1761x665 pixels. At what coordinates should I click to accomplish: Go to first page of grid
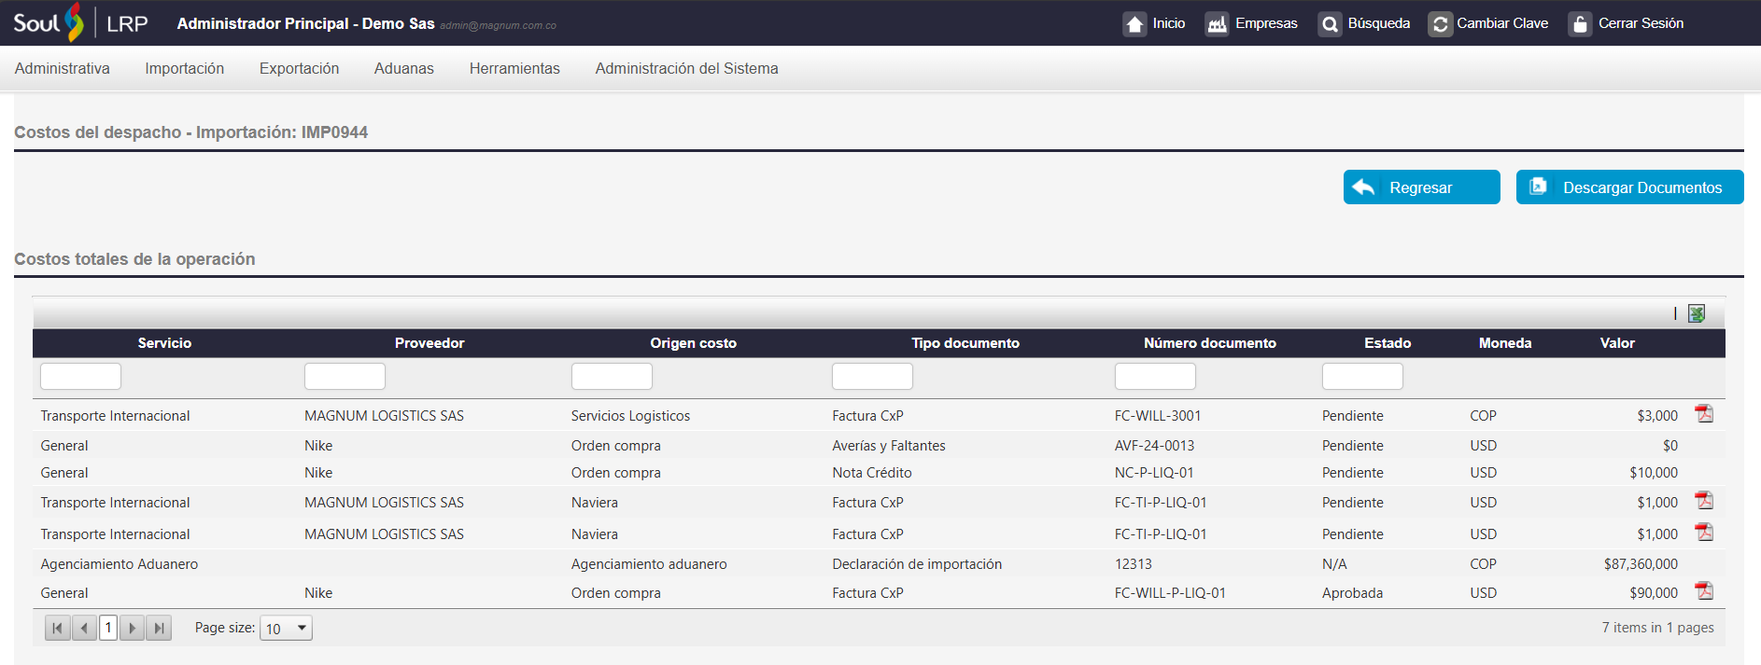point(58,628)
